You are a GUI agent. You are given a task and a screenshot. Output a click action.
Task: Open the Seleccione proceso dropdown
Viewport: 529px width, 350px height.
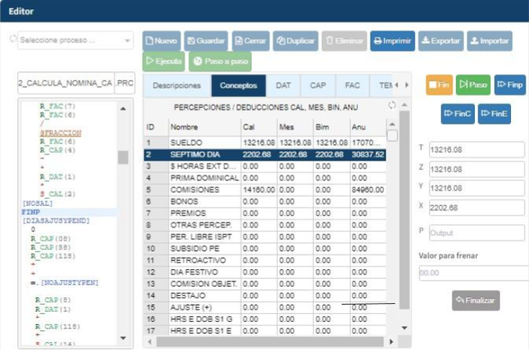point(76,40)
